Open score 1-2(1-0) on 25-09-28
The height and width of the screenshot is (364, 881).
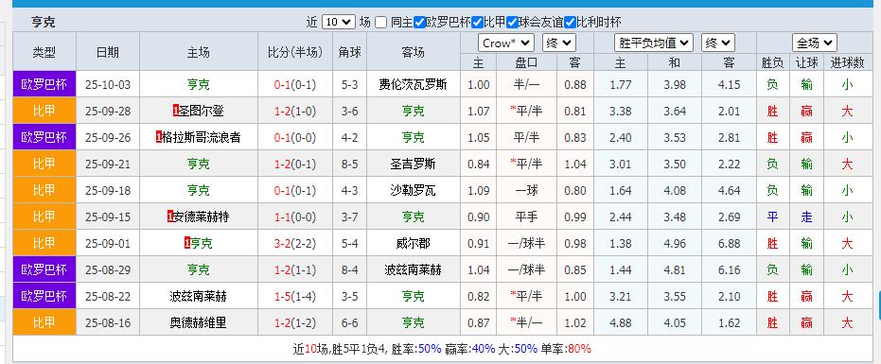295,112
